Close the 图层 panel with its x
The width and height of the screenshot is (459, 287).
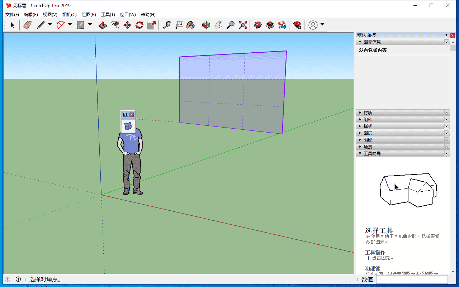point(446,133)
